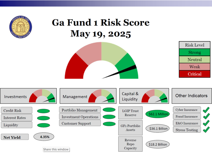
Task: Click the Reverse Repo Capacity box
Action: pos(130,144)
